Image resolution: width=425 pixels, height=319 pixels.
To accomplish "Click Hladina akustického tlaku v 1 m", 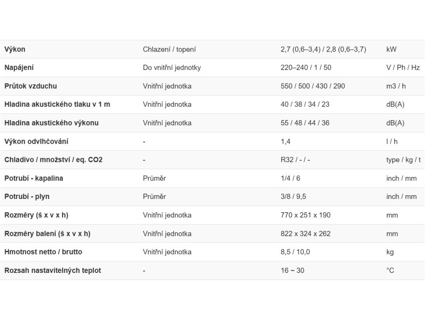I will [57, 104].
